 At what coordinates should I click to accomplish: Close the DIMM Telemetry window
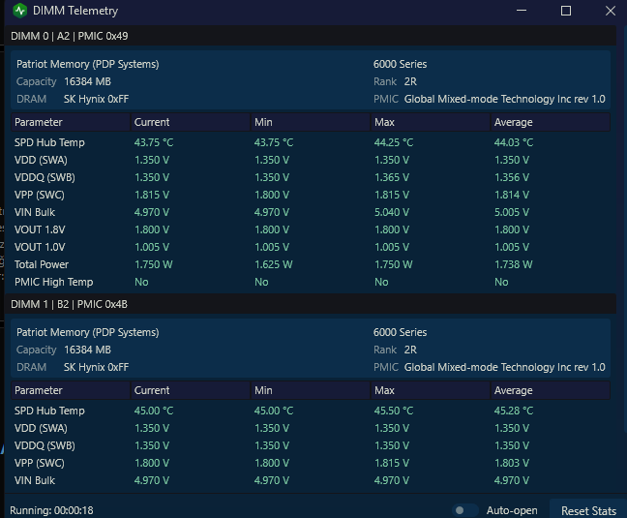pyautogui.click(x=611, y=11)
